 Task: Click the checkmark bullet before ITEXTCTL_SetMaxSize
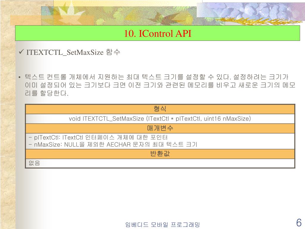pyautogui.click(x=21, y=52)
